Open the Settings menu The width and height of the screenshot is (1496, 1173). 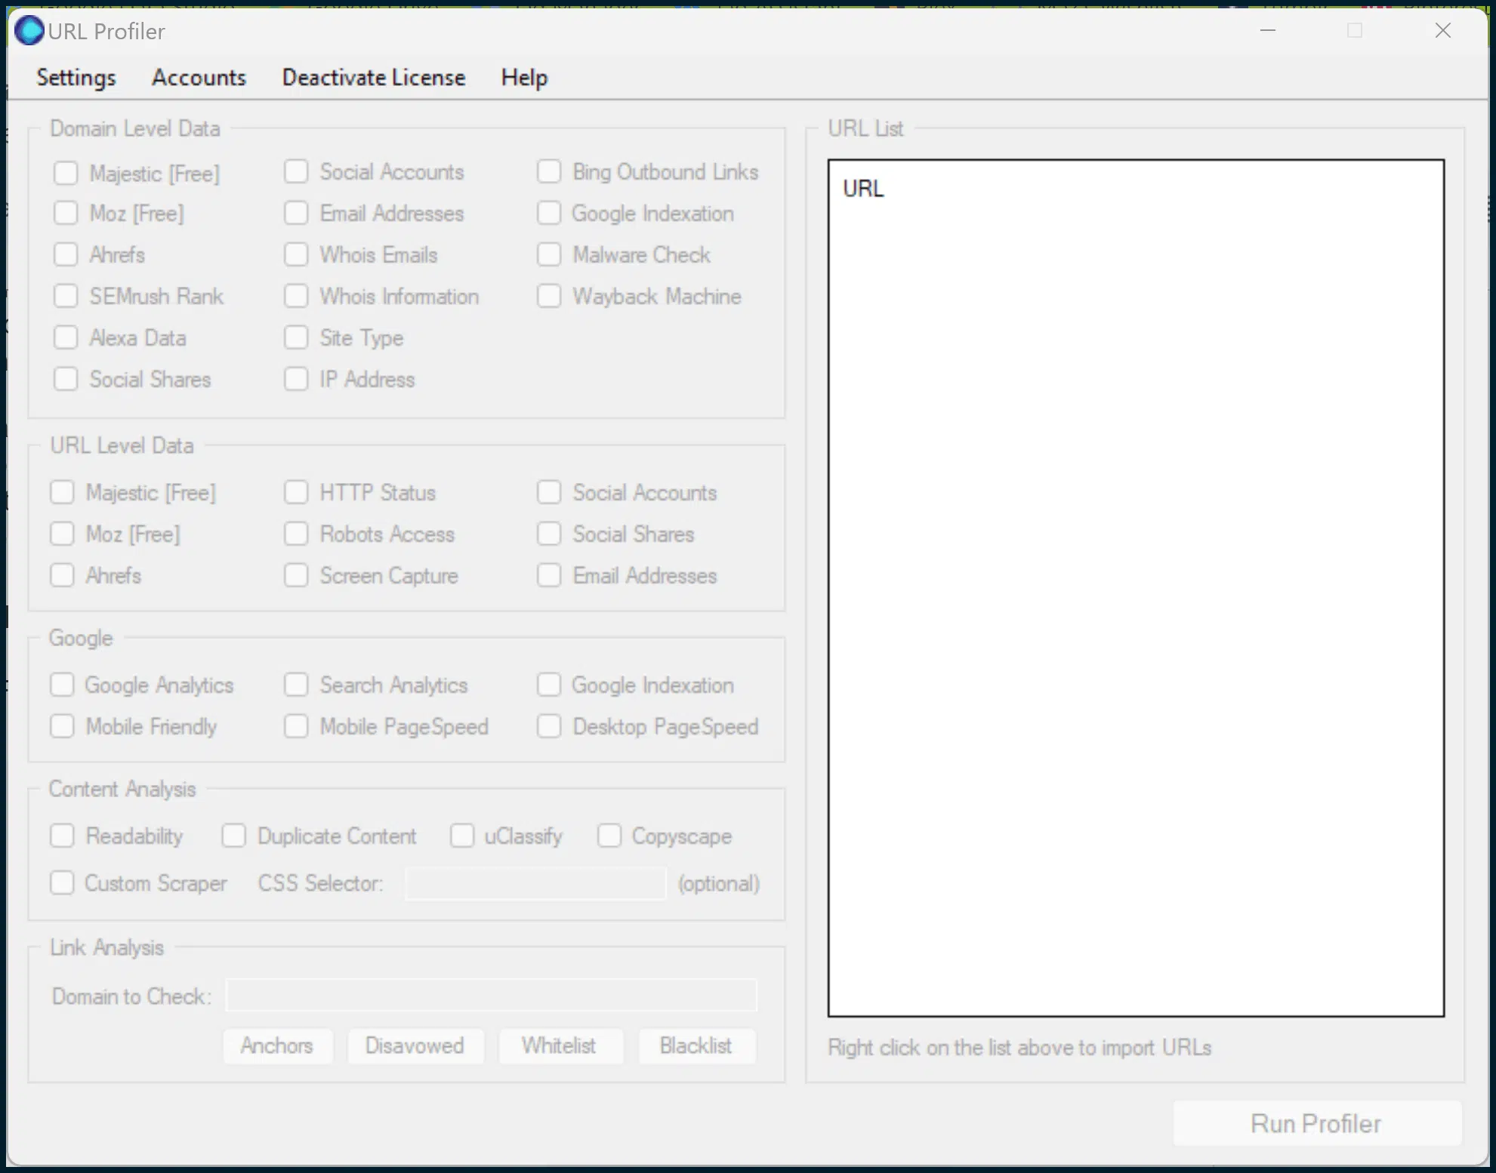76,76
